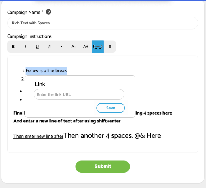
Task: Underline text with the U toolbar icon
Action: (37, 47)
